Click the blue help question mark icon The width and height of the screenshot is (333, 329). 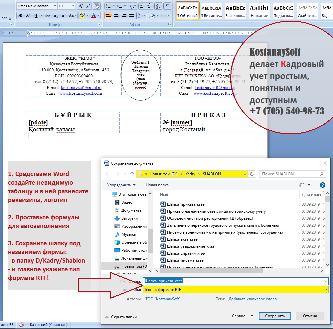322,185
